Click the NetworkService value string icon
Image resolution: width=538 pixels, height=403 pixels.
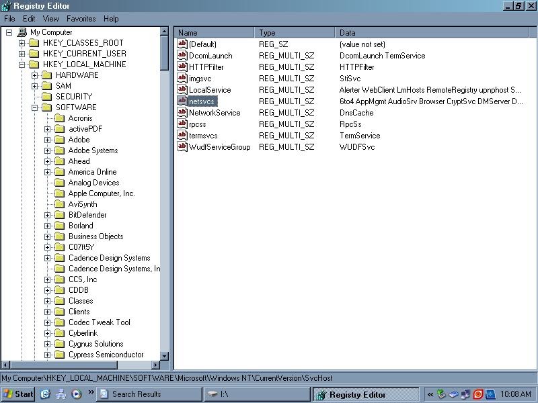pos(182,112)
